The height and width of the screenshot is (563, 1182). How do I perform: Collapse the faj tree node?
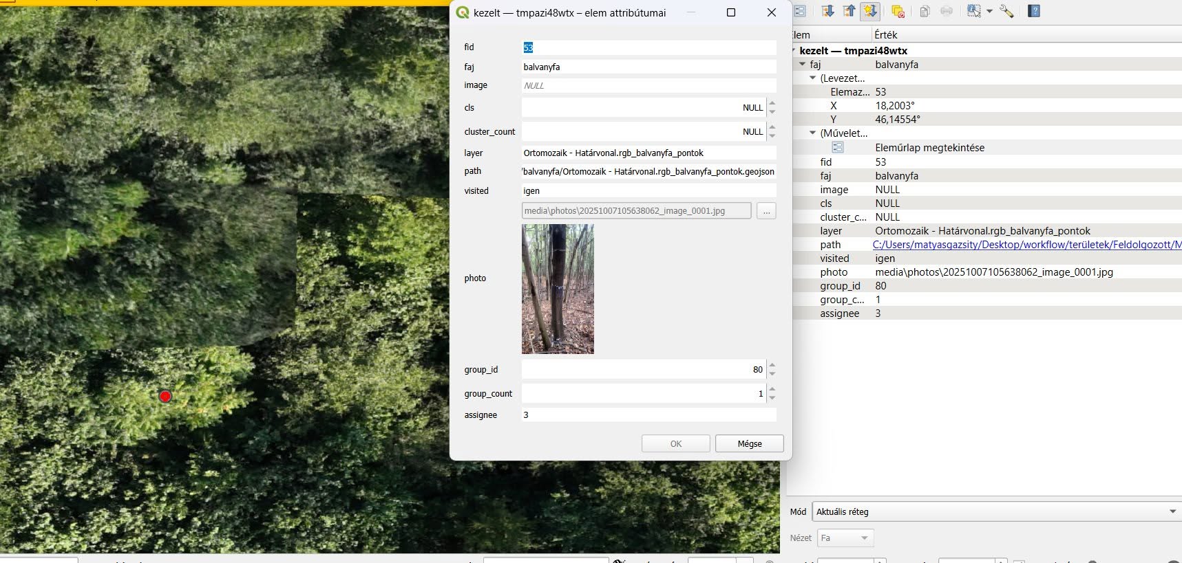[802, 64]
